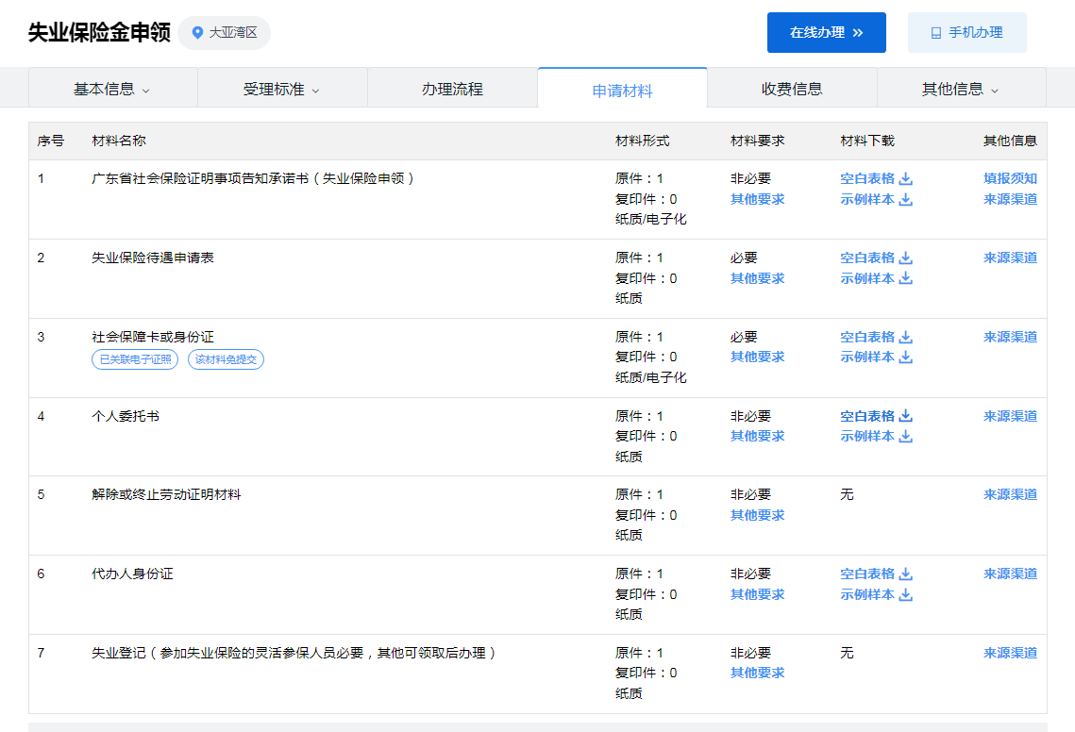
Task: Click the 该材料免提交 tag
Action: coord(226,359)
